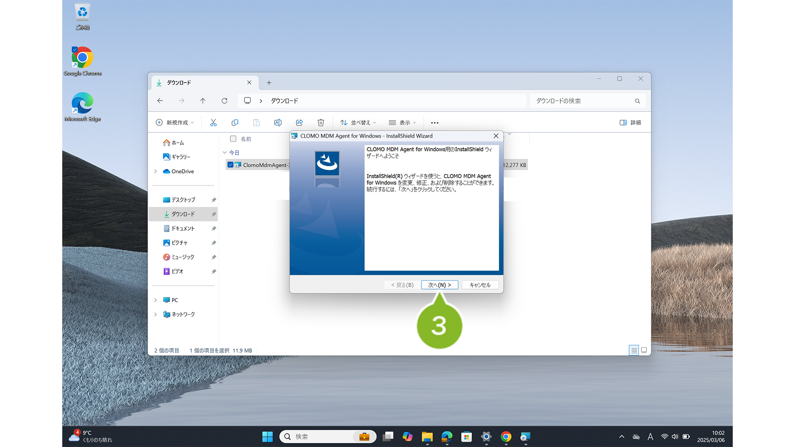Click the chevron before ダウンロード in address bar
This screenshot has height=447, width=795.
click(x=261, y=101)
